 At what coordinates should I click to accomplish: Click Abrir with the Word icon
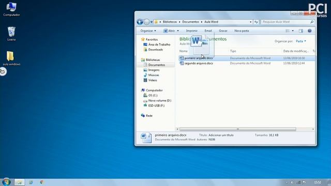tap(169, 31)
